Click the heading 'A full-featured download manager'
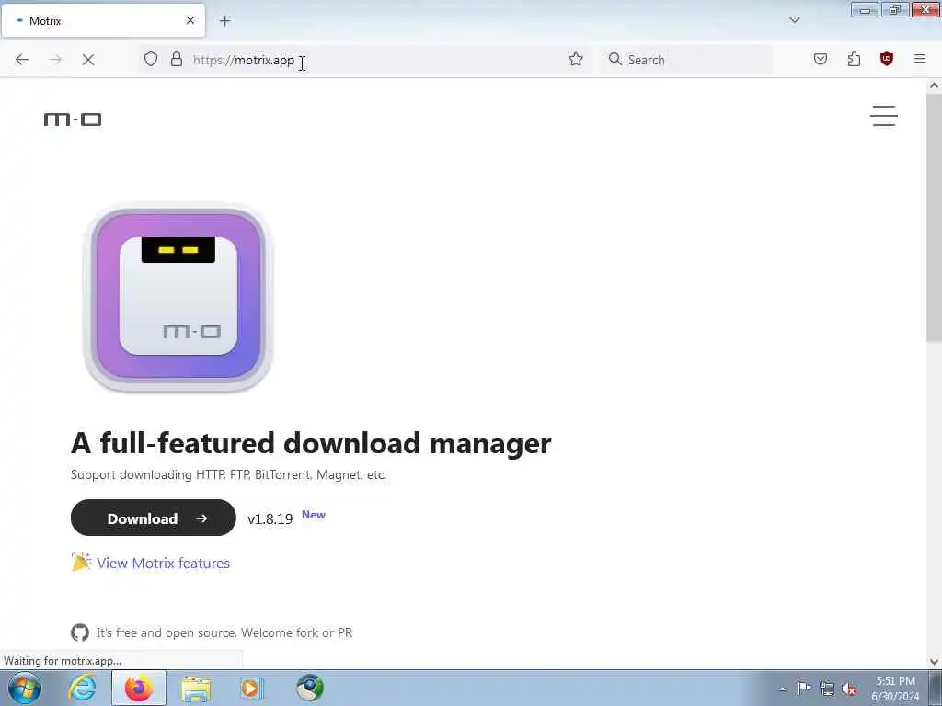 tap(311, 443)
